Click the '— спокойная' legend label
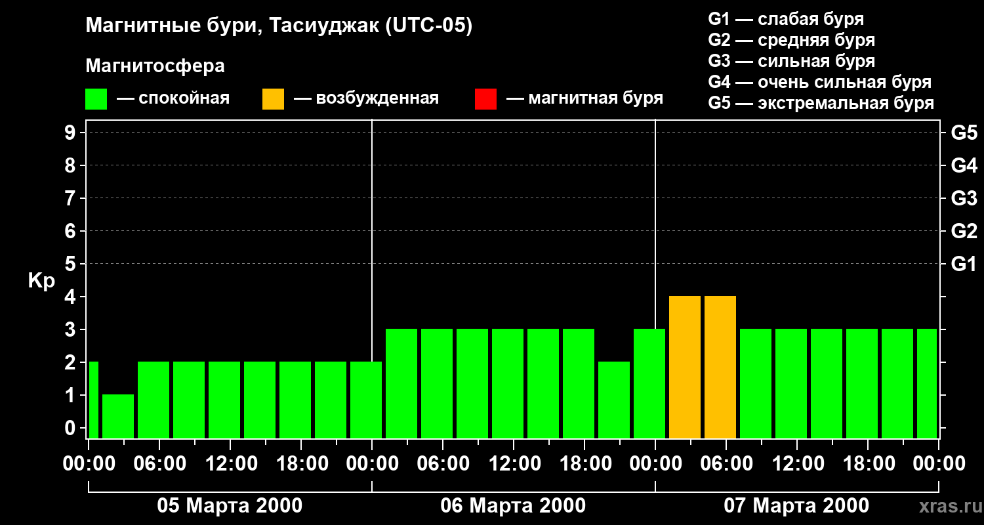Screen dimensions: 984x525 pyautogui.click(x=173, y=98)
